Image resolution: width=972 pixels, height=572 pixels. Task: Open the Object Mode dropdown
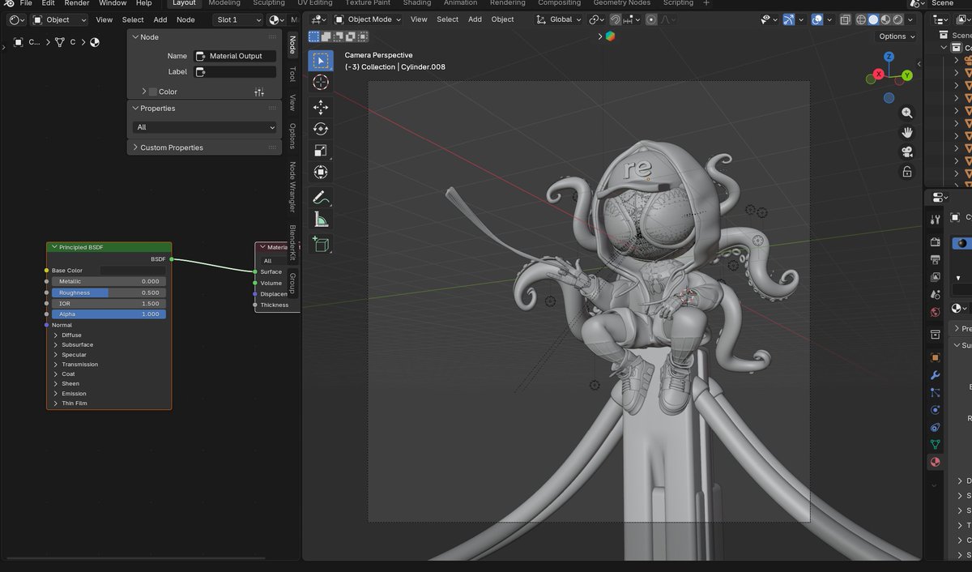pos(369,19)
